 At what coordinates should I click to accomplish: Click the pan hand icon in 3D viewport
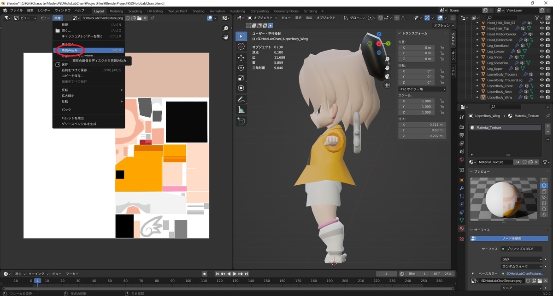(388, 68)
